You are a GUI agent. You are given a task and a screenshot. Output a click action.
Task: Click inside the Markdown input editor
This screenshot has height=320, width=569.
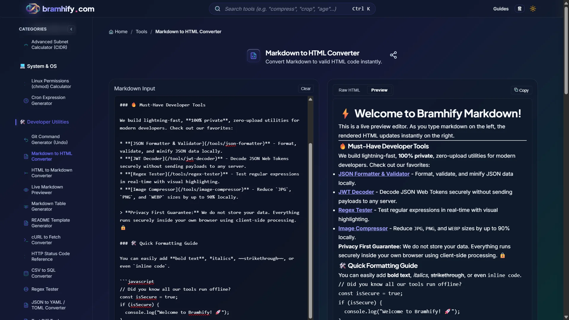211,207
